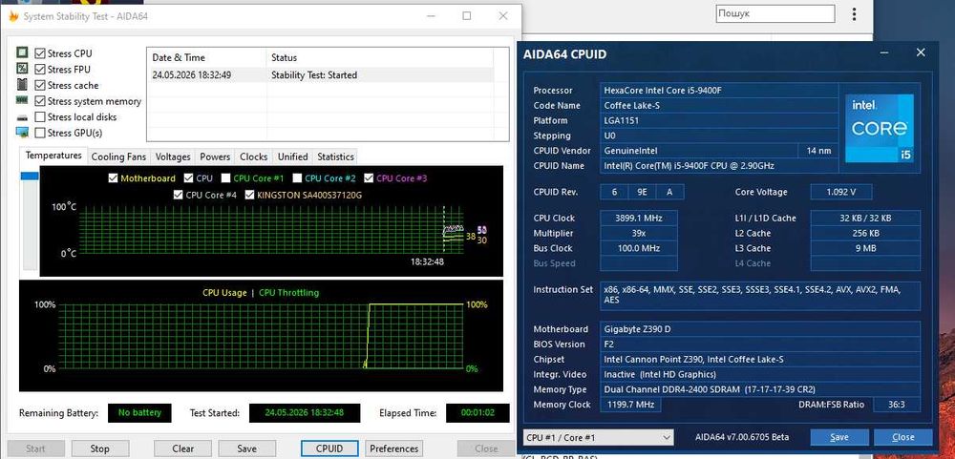Open the browser three-dot menu icon
This screenshot has height=459, width=955.
[855, 14]
